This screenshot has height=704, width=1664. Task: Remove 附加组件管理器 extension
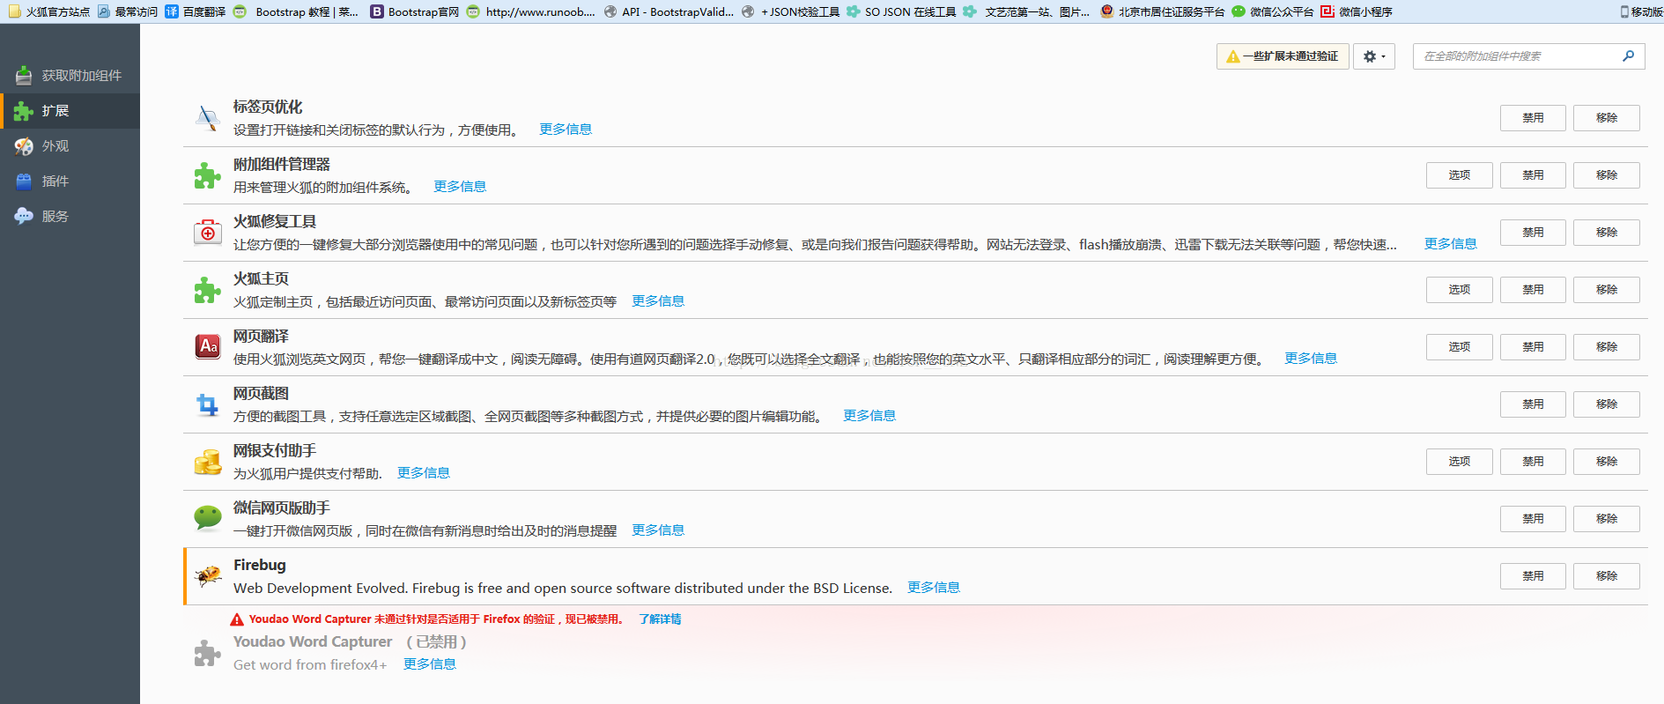[1607, 175]
